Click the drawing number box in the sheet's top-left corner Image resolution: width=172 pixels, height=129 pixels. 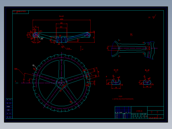pos(21,12)
